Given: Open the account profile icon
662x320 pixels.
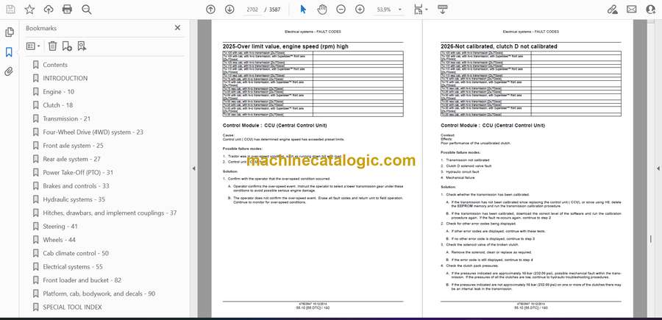Looking at the screenshot, I should coord(651,10).
